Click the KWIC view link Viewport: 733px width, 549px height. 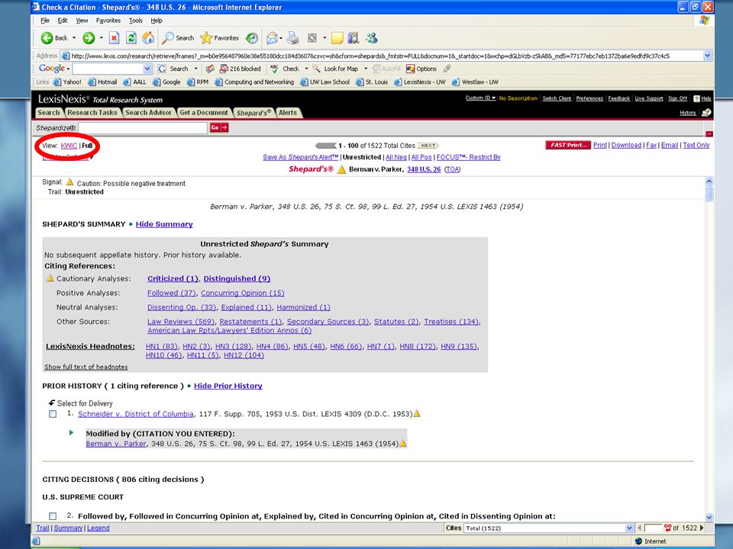[69, 146]
